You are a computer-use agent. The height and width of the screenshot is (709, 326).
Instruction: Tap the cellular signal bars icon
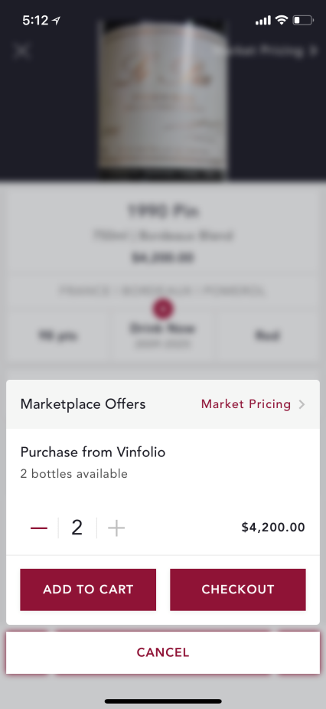click(x=263, y=21)
